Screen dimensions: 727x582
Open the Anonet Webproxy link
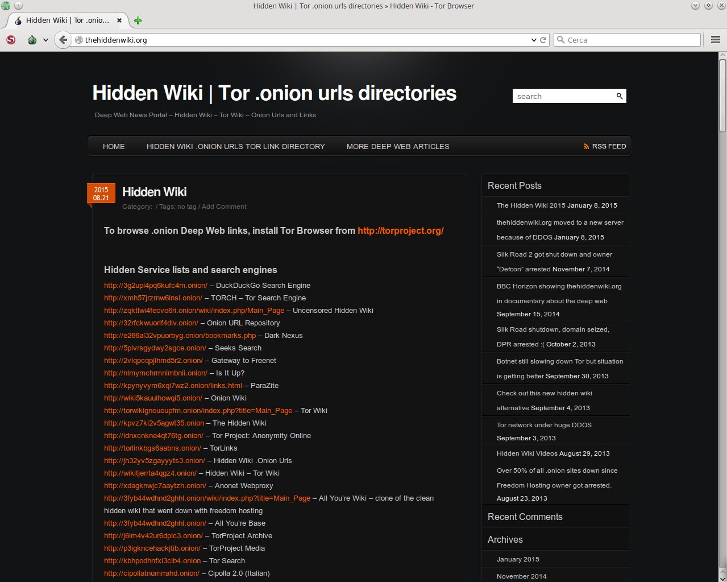point(155,486)
